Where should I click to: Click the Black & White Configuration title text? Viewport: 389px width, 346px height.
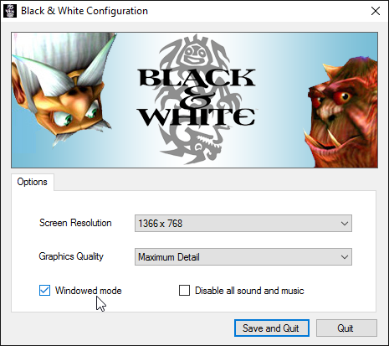tap(84, 11)
